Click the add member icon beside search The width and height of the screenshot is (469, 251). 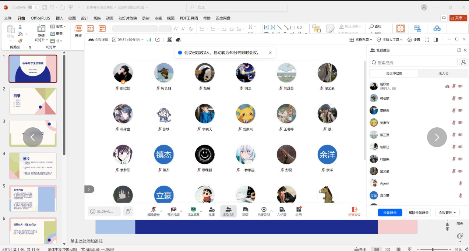[x=463, y=63]
